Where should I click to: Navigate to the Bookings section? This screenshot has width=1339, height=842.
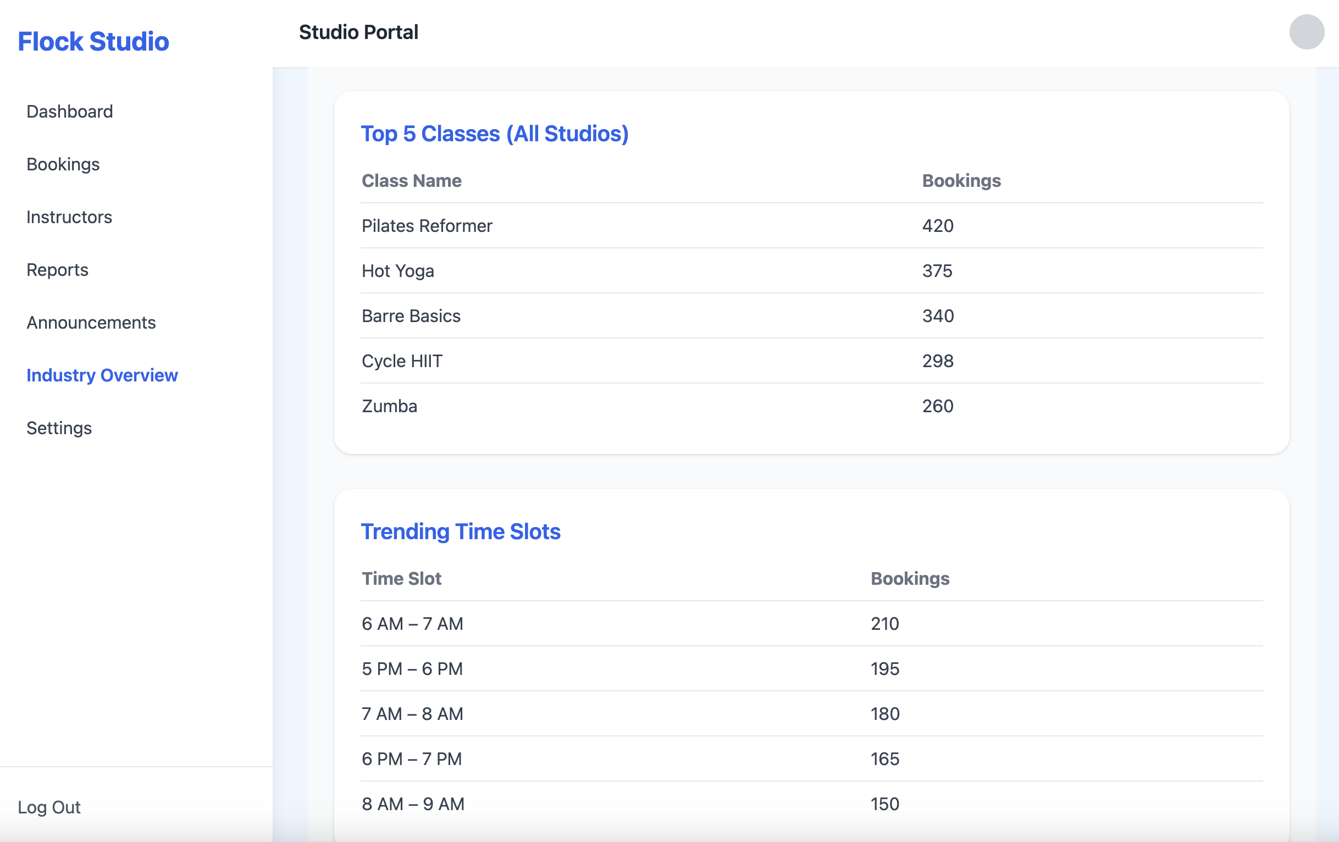coord(63,163)
